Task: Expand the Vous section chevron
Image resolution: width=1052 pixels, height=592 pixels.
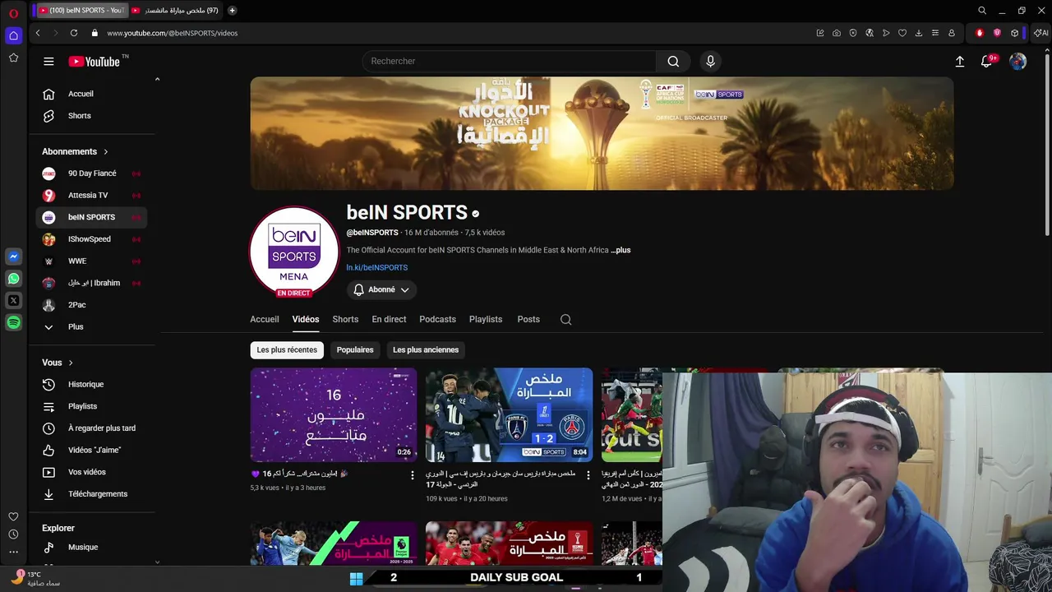Action: click(71, 363)
